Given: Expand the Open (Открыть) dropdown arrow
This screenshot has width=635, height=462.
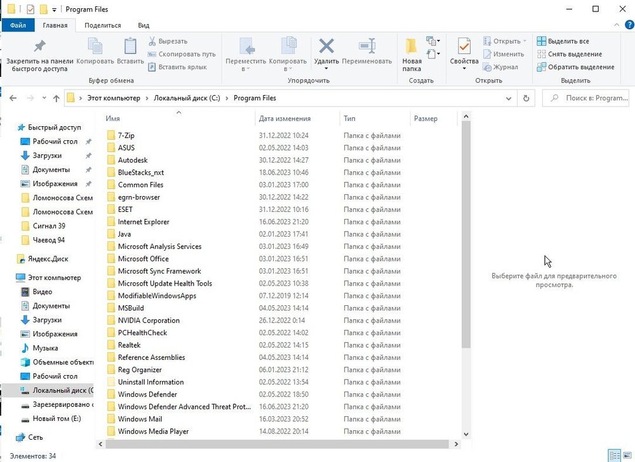Looking at the screenshot, I should pos(525,41).
